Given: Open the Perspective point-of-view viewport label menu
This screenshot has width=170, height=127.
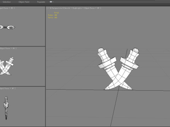Looking at the screenshot, I should pos(57,8).
